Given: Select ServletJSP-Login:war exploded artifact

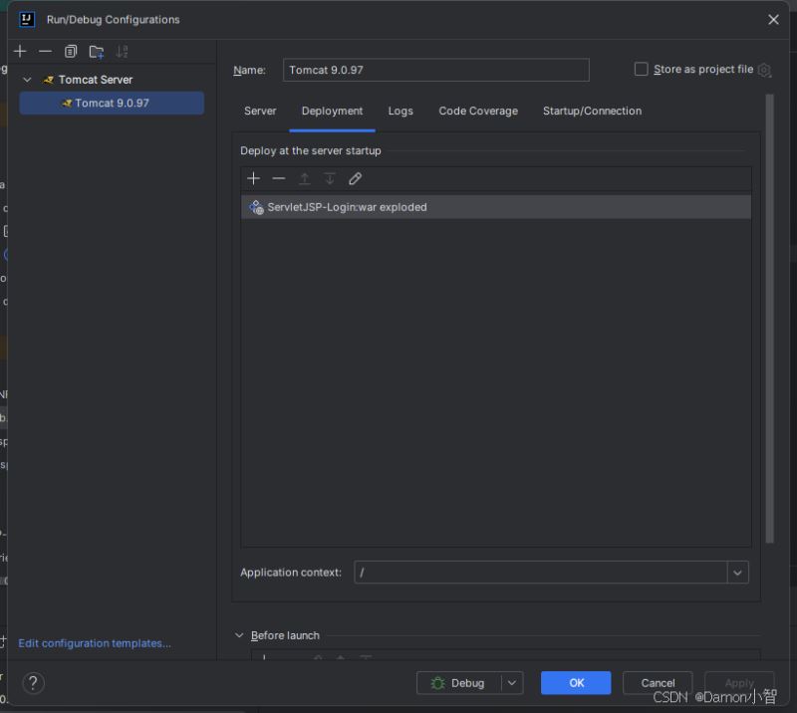Looking at the screenshot, I should click(347, 207).
